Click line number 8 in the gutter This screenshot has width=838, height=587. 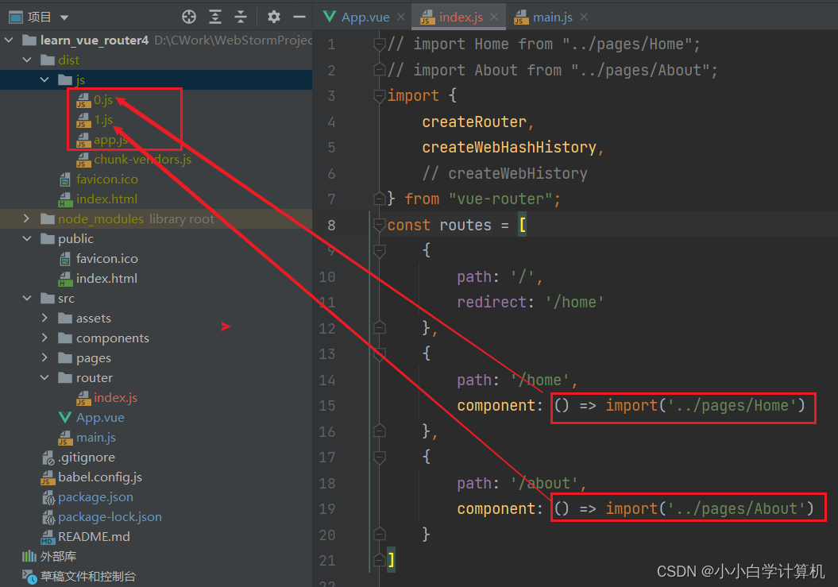coord(331,225)
